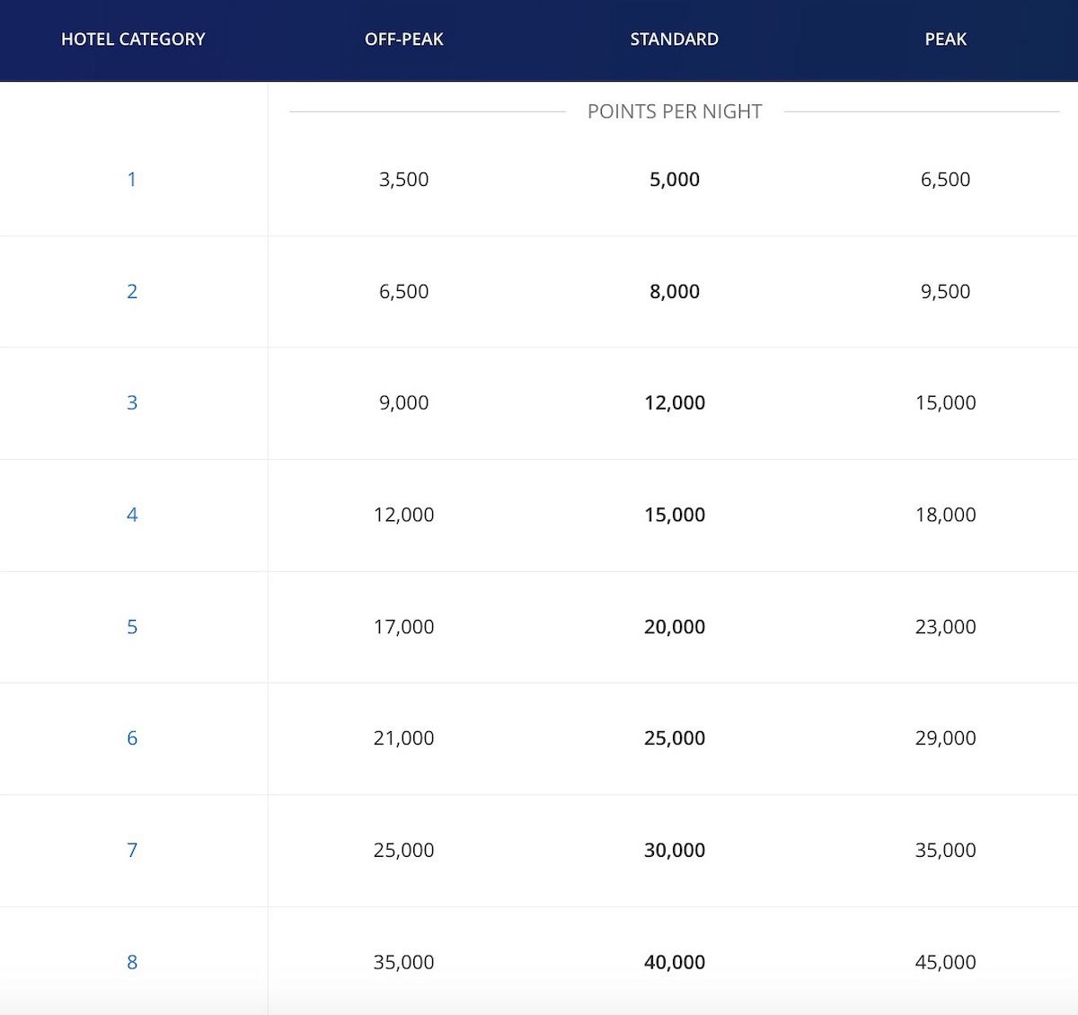Open hotel category 1 link

click(132, 179)
